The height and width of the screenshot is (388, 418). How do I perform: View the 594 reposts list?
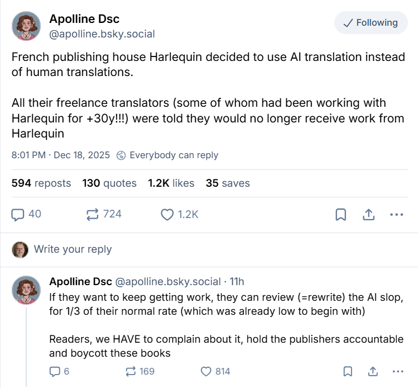coord(41,183)
